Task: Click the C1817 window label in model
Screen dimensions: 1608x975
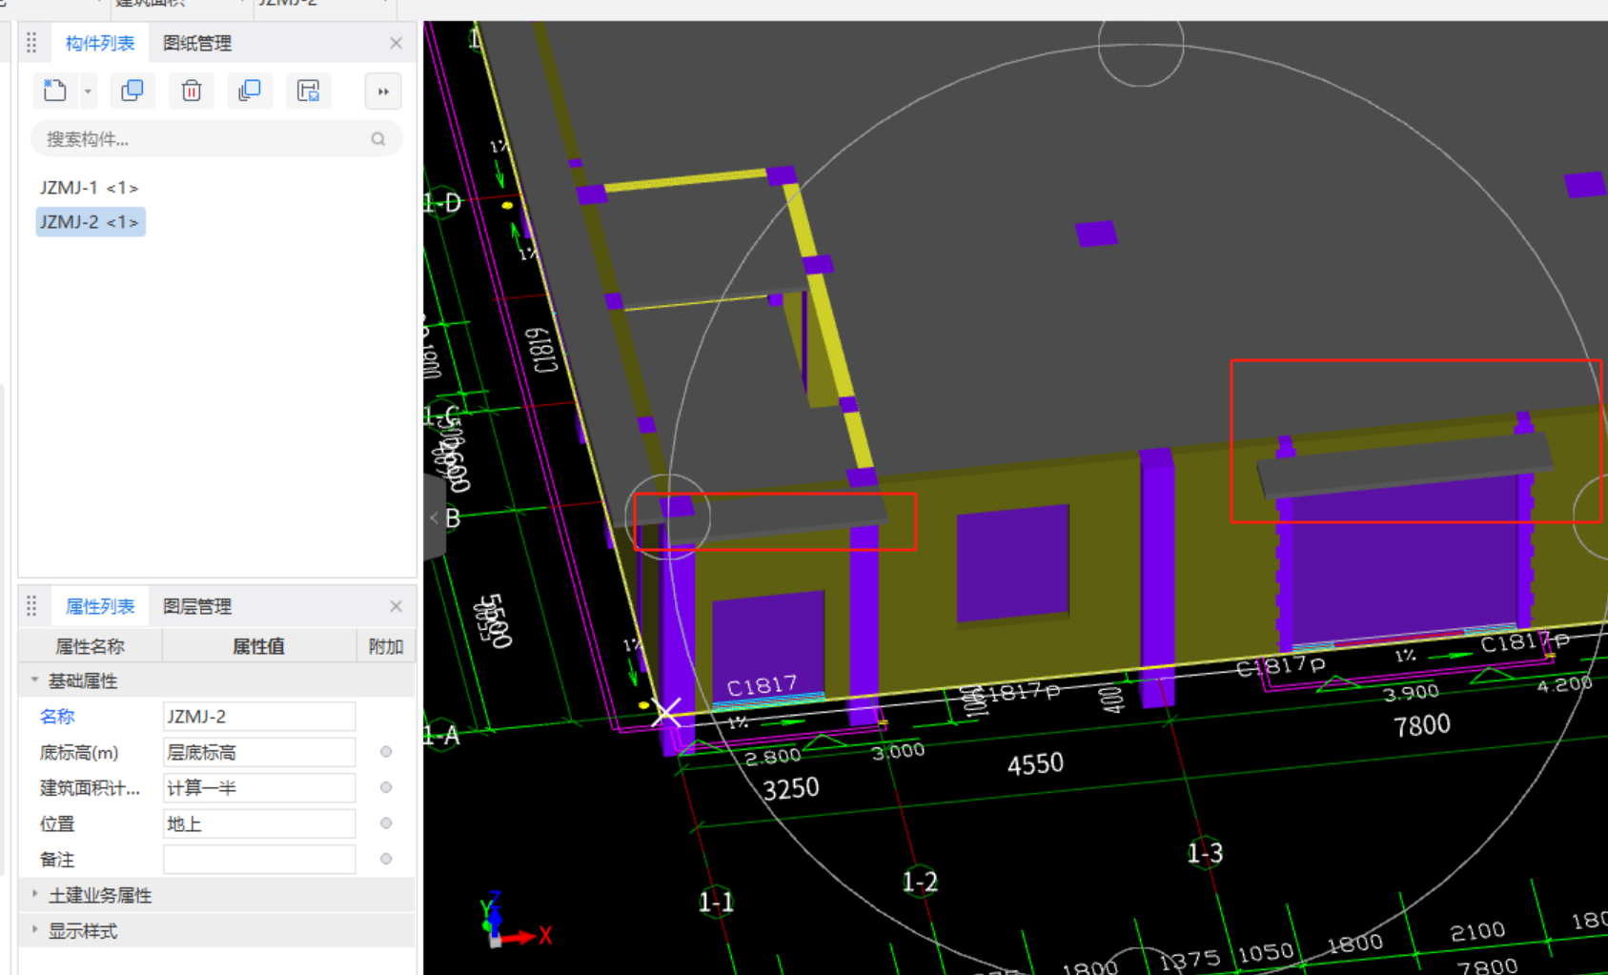Action: (762, 685)
